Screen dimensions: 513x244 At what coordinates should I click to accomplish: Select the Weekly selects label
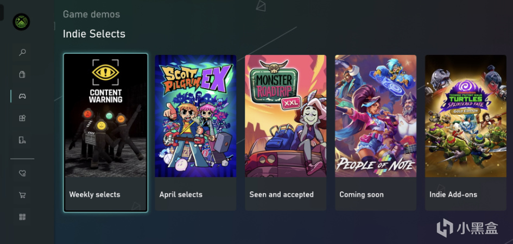[94, 195]
